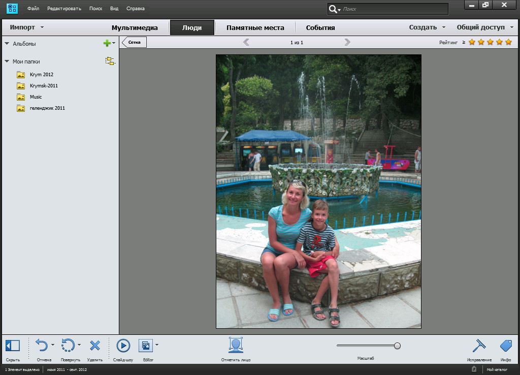The height and width of the screenshot is (375, 520).
Task: Click the Mark Face (Отметить лицо) icon
Action: click(235, 346)
